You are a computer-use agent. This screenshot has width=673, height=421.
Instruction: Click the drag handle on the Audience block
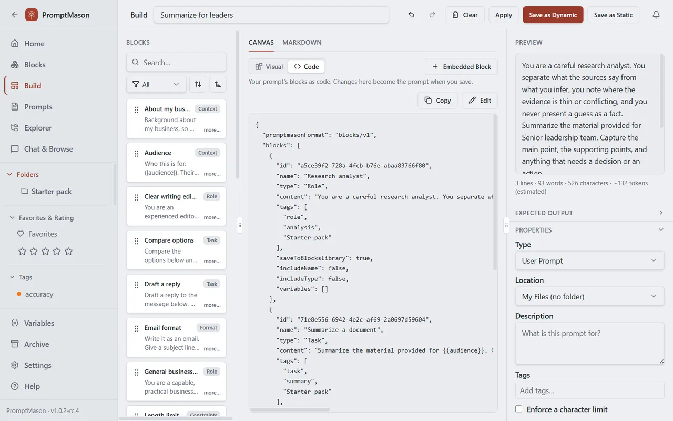click(136, 153)
